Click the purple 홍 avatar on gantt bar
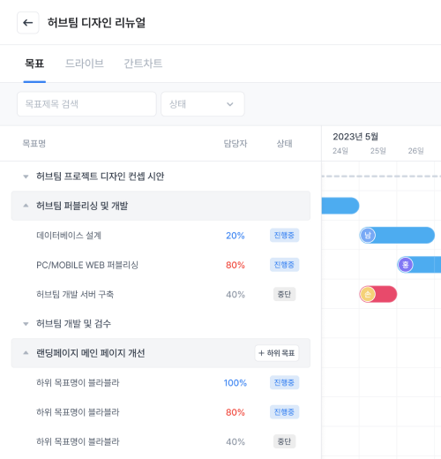 pos(406,265)
